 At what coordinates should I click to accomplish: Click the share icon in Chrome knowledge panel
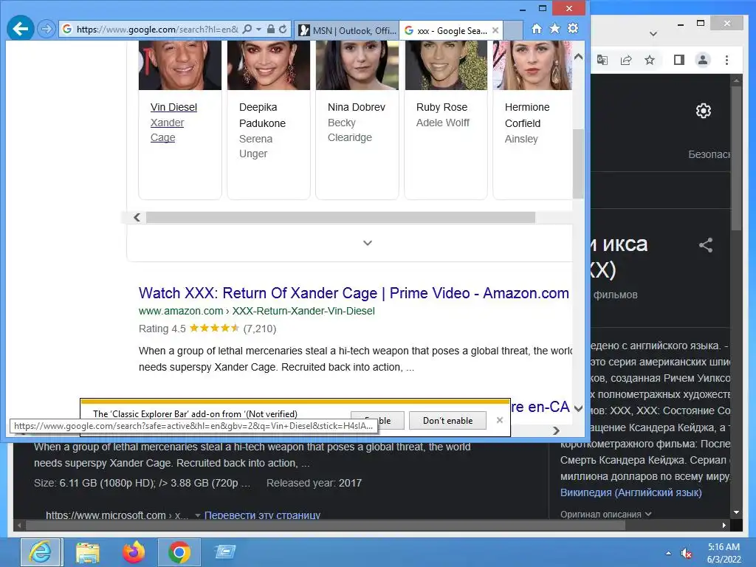(705, 245)
